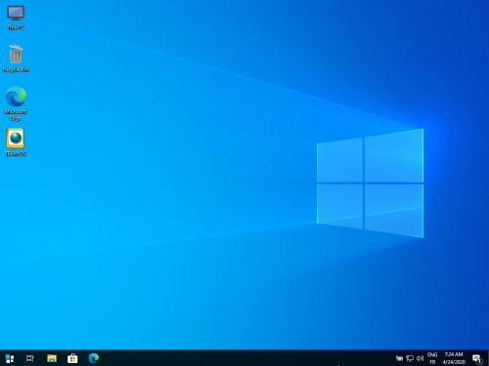Open the ENG FR language switcher

pos(432,358)
